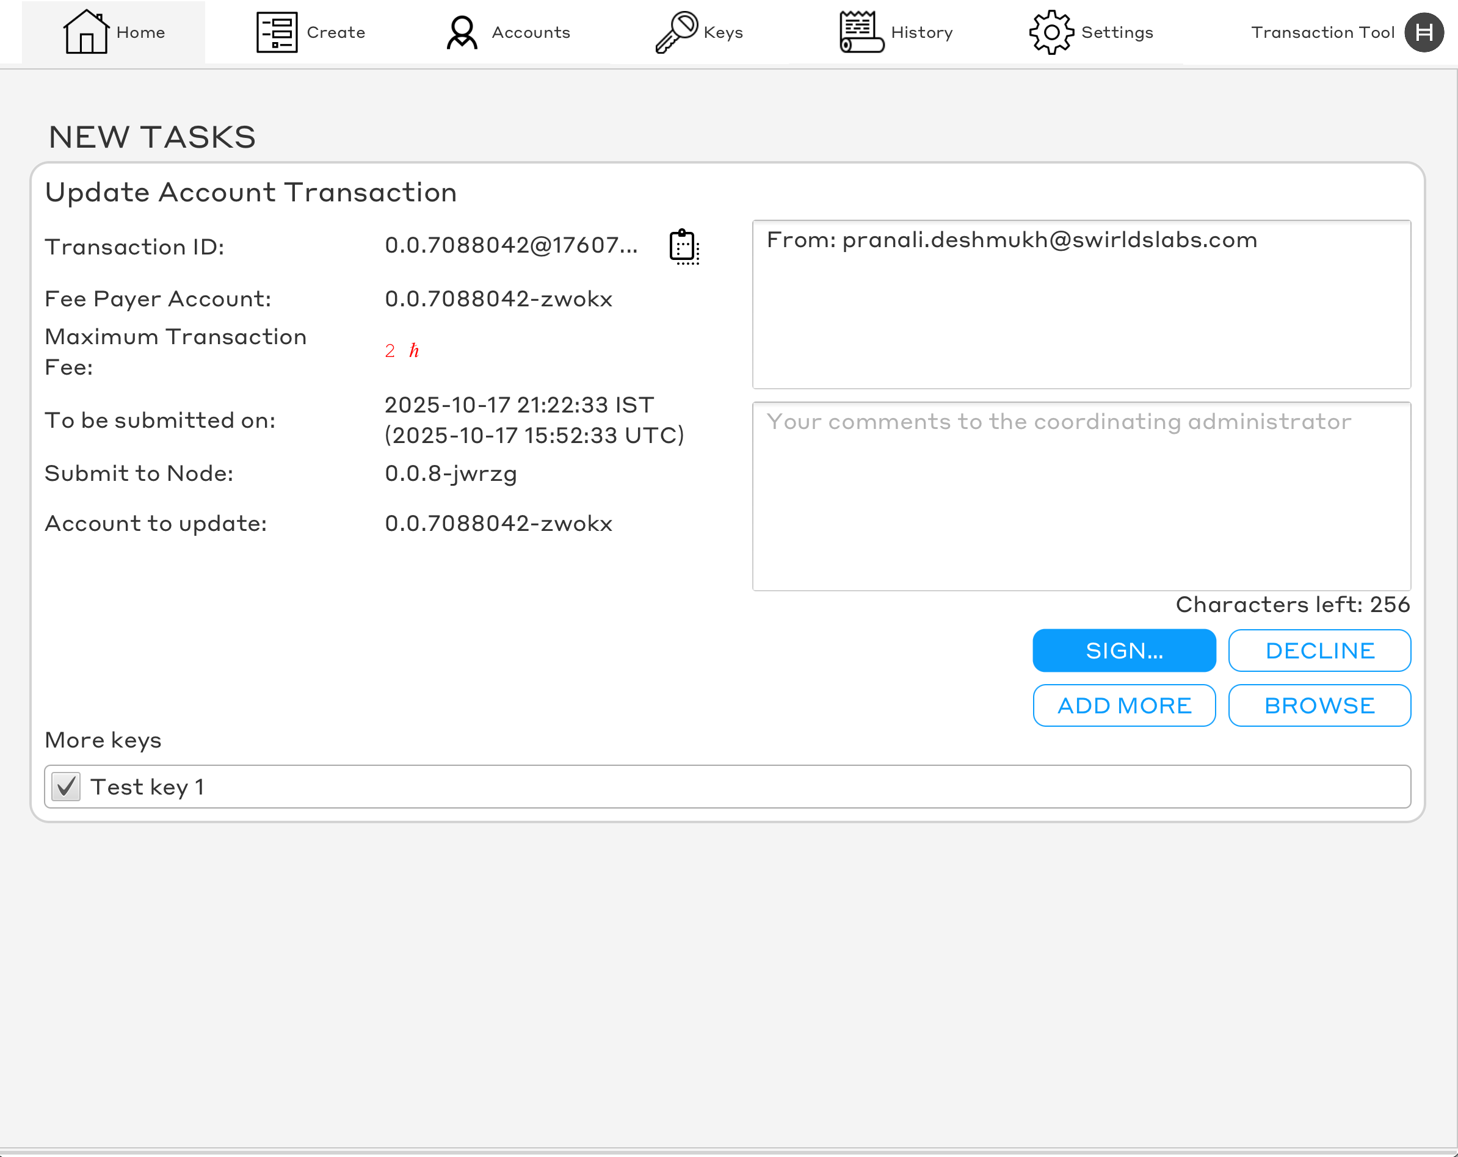The height and width of the screenshot is (1157, 1458).
Task: Click the ADD MORE button
Action: pyautogui.click(x=1124, y=705)
